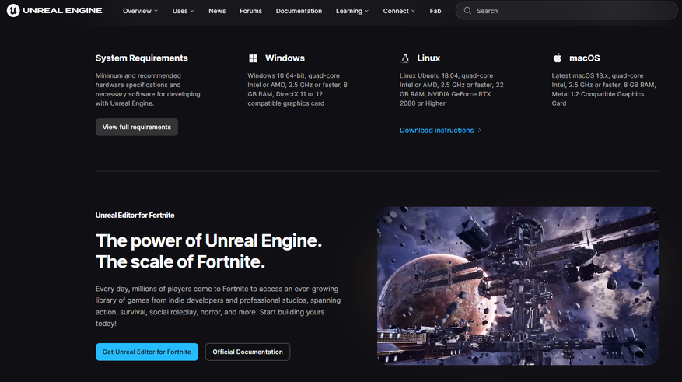Open the News page

click(217, 11)
